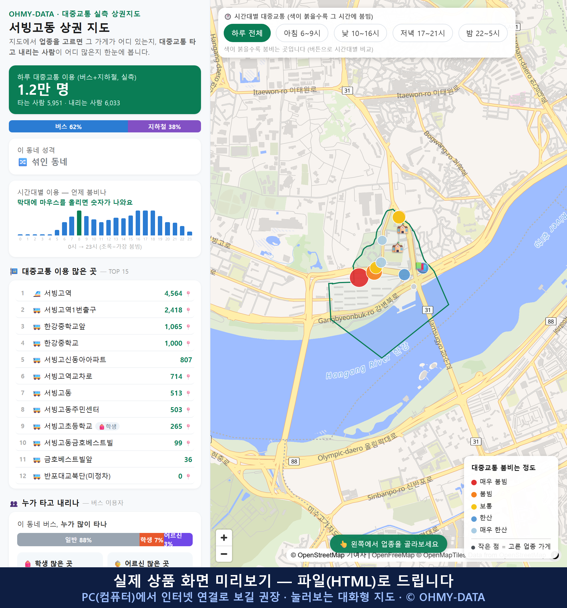Click the blue 버스 62% bar segment
The width and height of the screenshot is (567, 608).
tap(68, 126)
